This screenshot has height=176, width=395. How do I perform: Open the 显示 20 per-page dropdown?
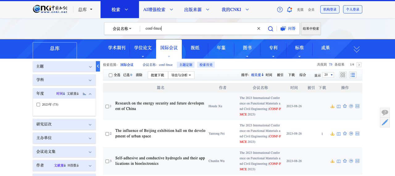[x=328, y=75]
